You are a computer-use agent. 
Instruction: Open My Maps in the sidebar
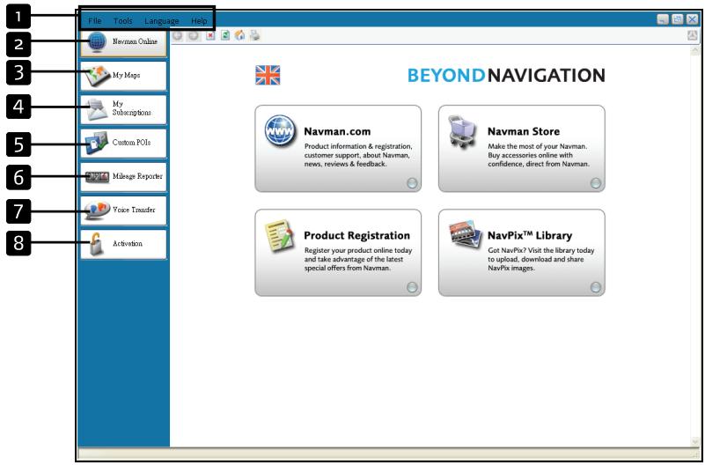coord(123,76)
